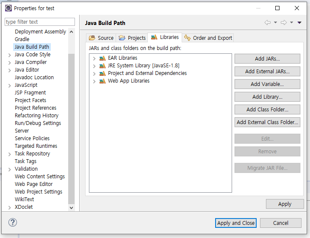Select Task Tags in the sidebar
310x238 pixels.
(25, 161)
